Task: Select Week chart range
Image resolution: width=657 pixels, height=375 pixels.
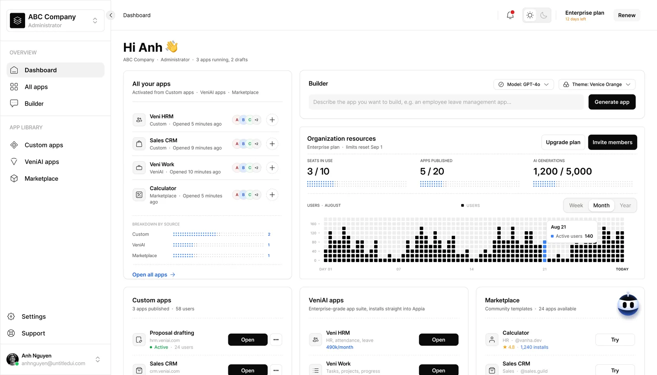Action: click(x=576, y=205)
